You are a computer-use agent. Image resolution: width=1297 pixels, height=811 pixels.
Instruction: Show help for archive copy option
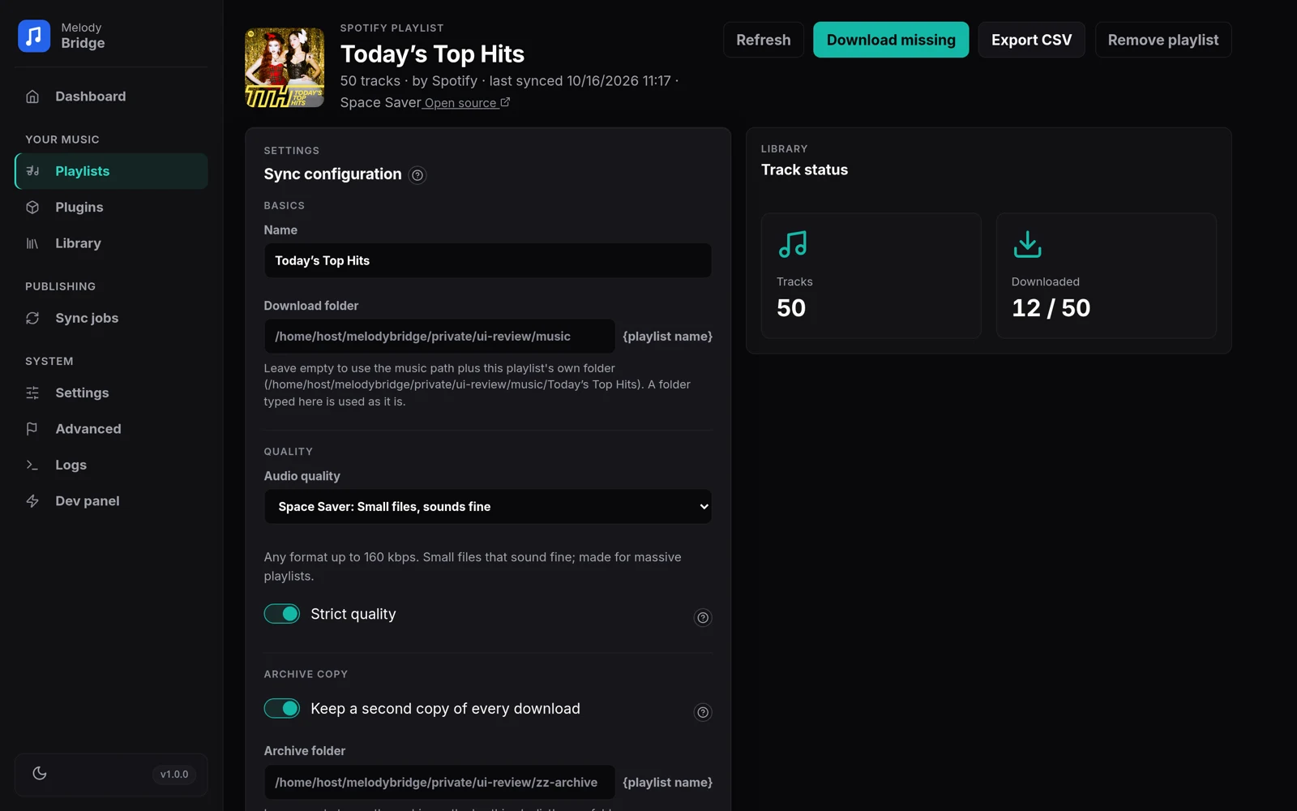tap(703, 712)
